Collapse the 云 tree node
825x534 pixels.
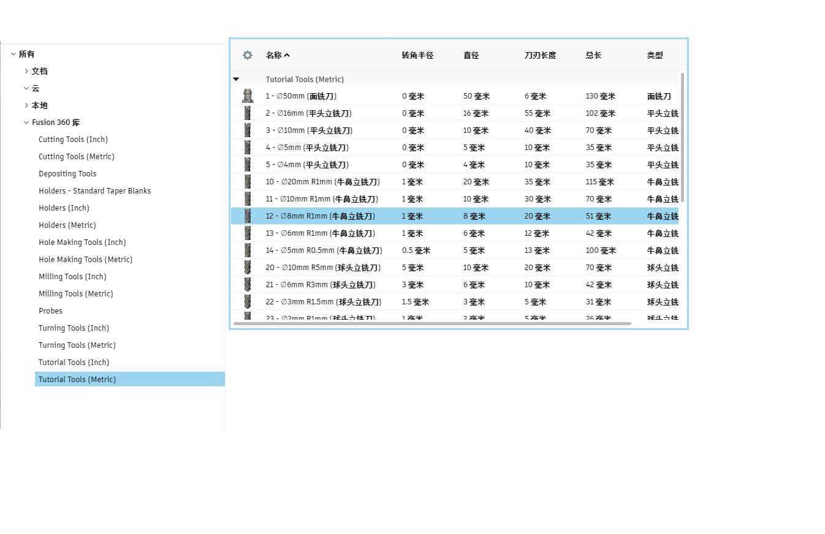coord(26,88)
